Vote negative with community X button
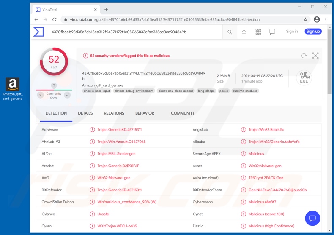 coord(41,95)
